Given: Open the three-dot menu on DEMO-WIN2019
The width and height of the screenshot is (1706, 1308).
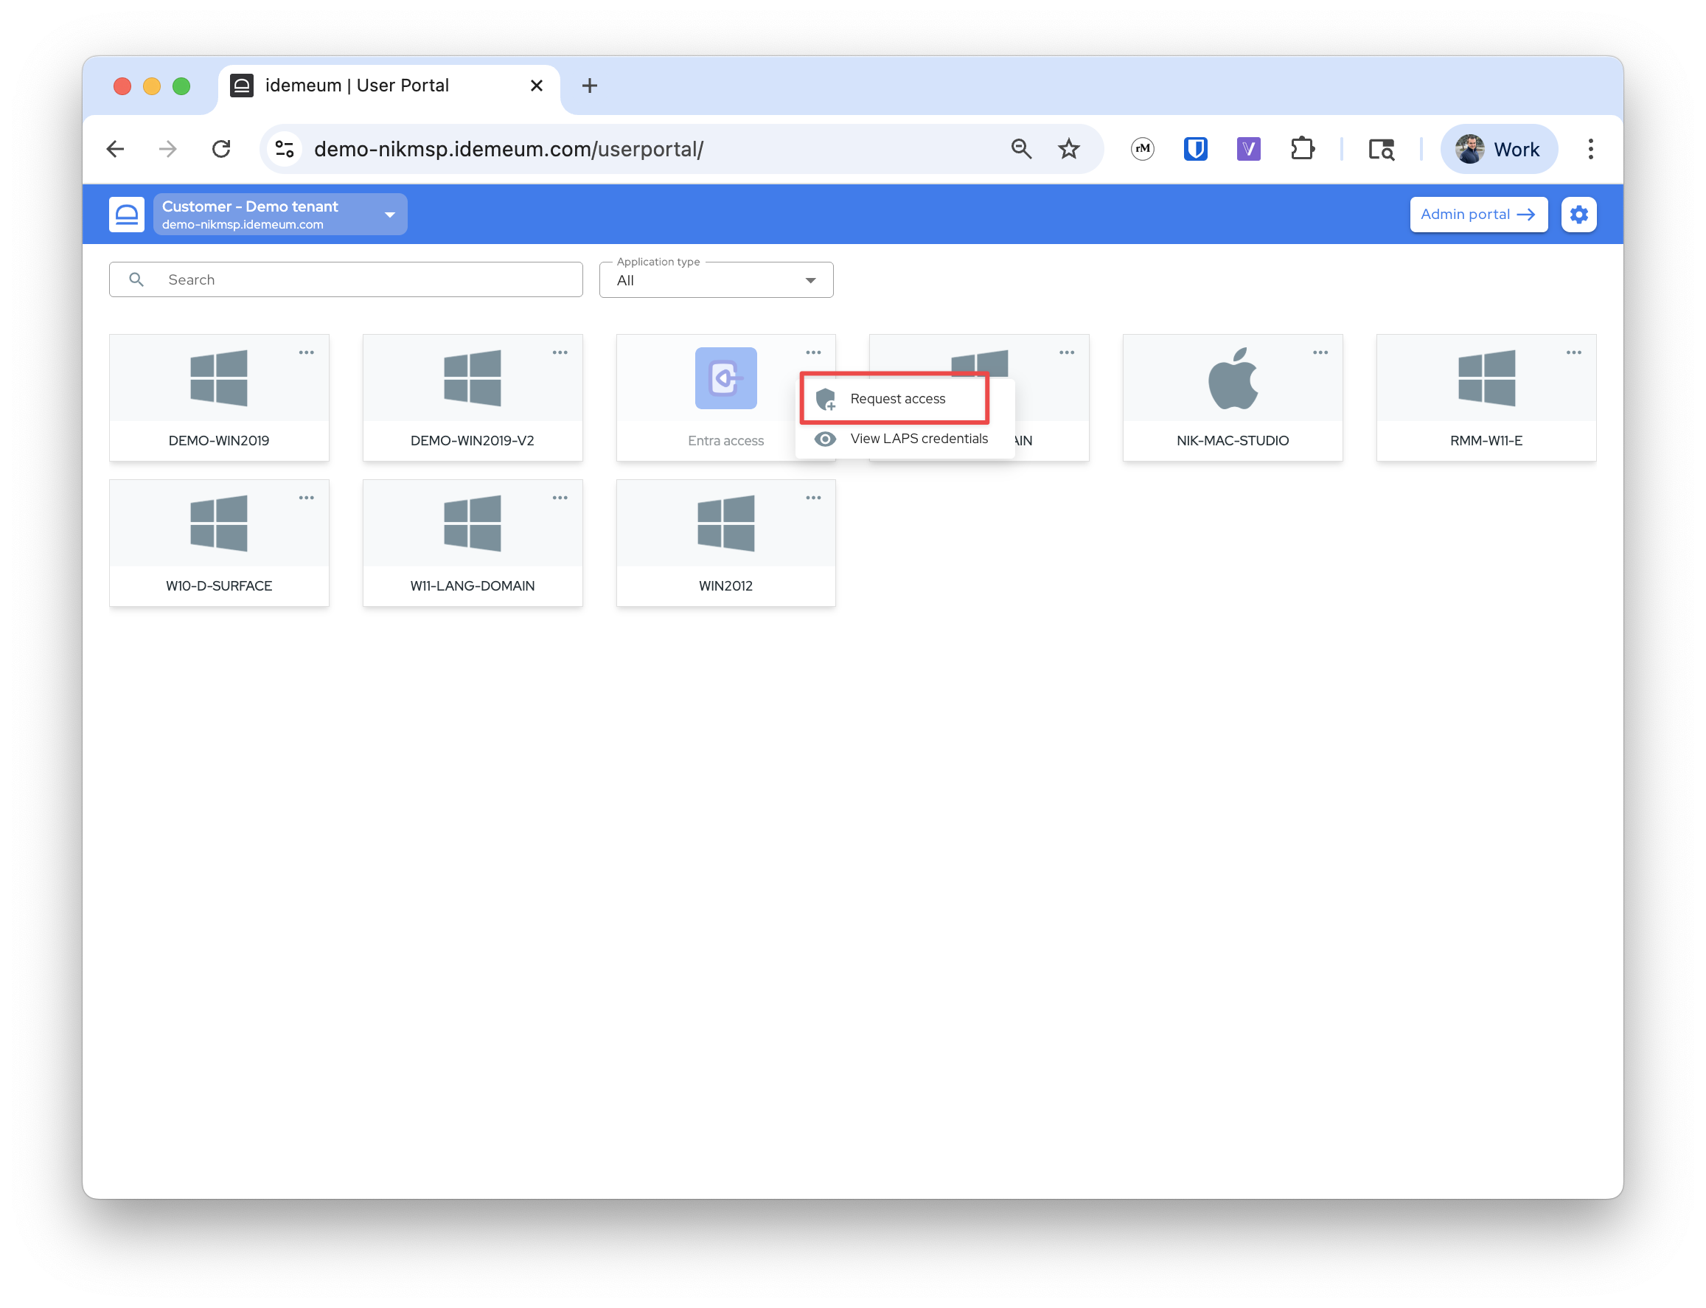Looking at the screenshot, I should tap(307, 352).
